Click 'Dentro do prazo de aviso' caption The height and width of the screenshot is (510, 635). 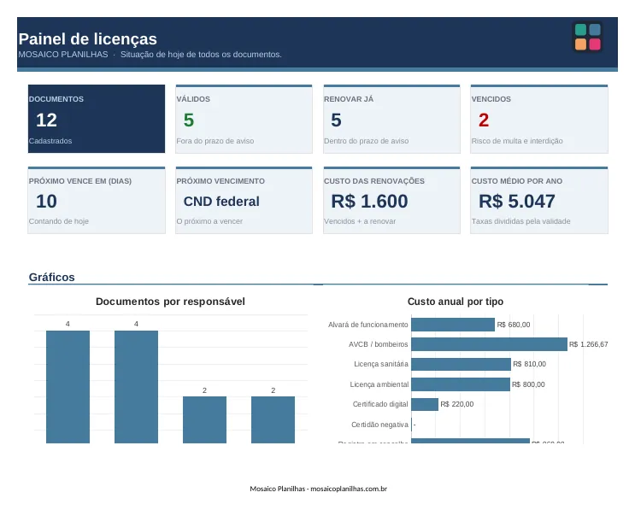pyautogui.click(x=366, y=141)
